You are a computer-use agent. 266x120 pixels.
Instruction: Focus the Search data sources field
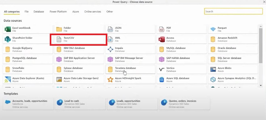click(233, 11)
